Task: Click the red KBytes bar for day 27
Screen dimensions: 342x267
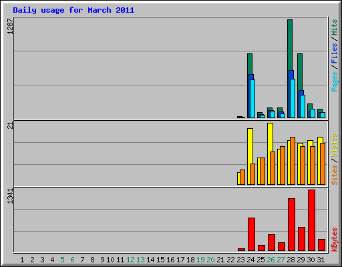Action: (x=281, y=246)
